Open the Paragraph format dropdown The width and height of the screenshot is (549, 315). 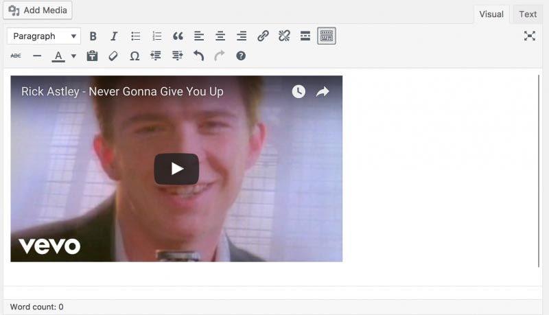[x=44, y=36]
